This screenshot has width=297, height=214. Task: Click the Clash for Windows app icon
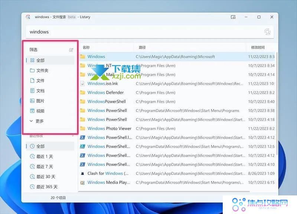pos(82,174)
